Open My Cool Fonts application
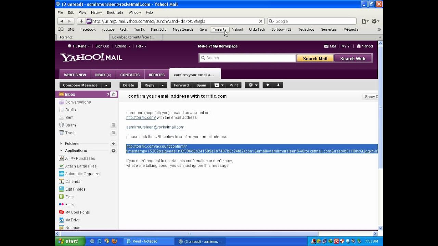 point(77,212)
